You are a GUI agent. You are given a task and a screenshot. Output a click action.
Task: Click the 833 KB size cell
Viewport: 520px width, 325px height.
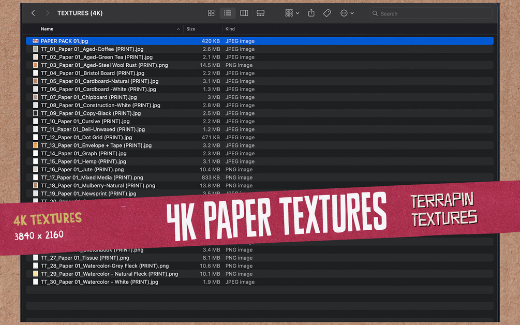click(211, 178)
